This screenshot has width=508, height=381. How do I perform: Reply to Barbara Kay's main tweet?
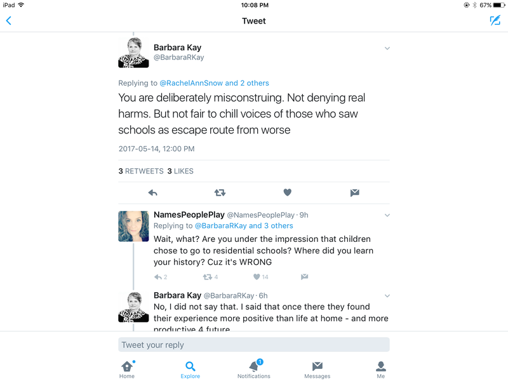[152, 193]
